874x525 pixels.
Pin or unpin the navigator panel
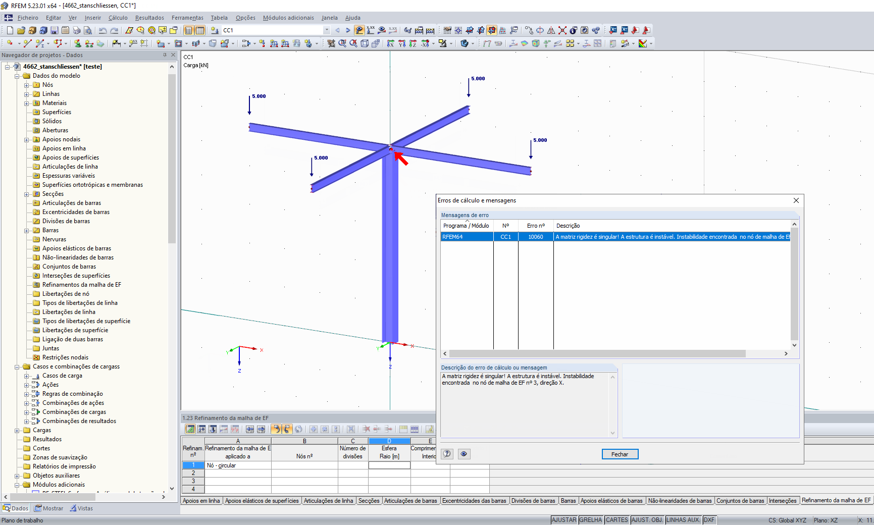tap(165, 55)
